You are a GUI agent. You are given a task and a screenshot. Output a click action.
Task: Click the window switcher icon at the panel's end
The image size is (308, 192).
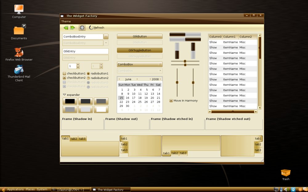click(x=306, y=190)
